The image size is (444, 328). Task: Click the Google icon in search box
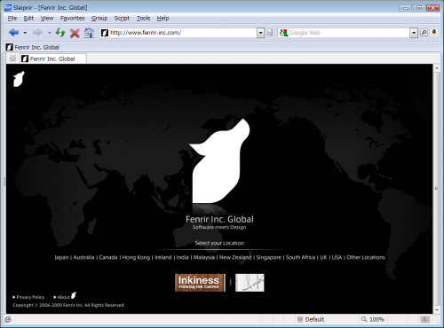[283, 33]
